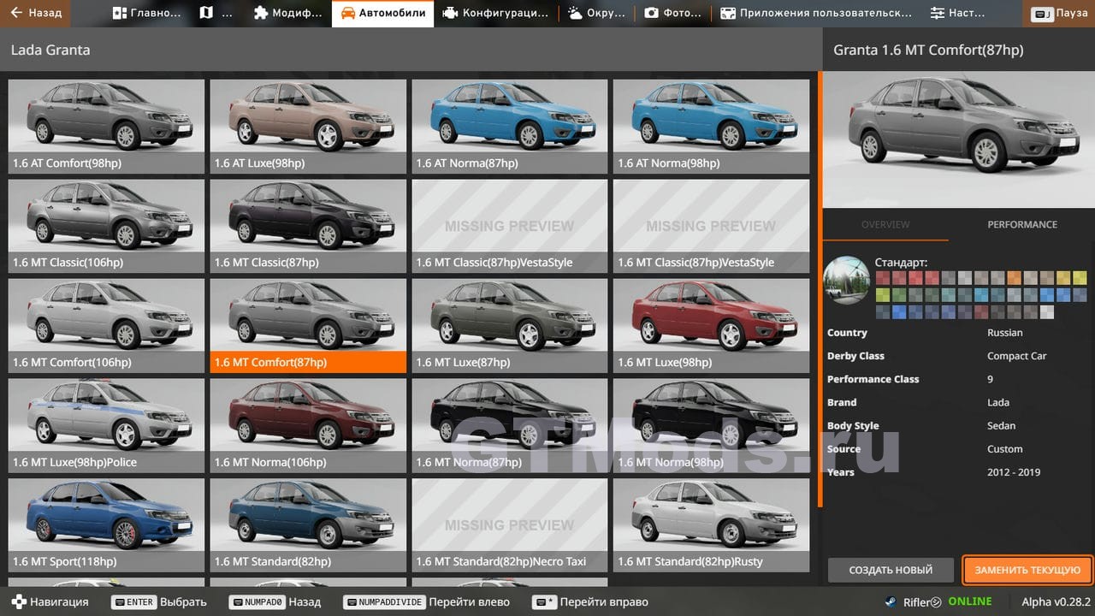This screenshot has height=616, width=1095.
Task: Click the ONLINE status label
Action: pyautogui.click(x=970, y=601)
